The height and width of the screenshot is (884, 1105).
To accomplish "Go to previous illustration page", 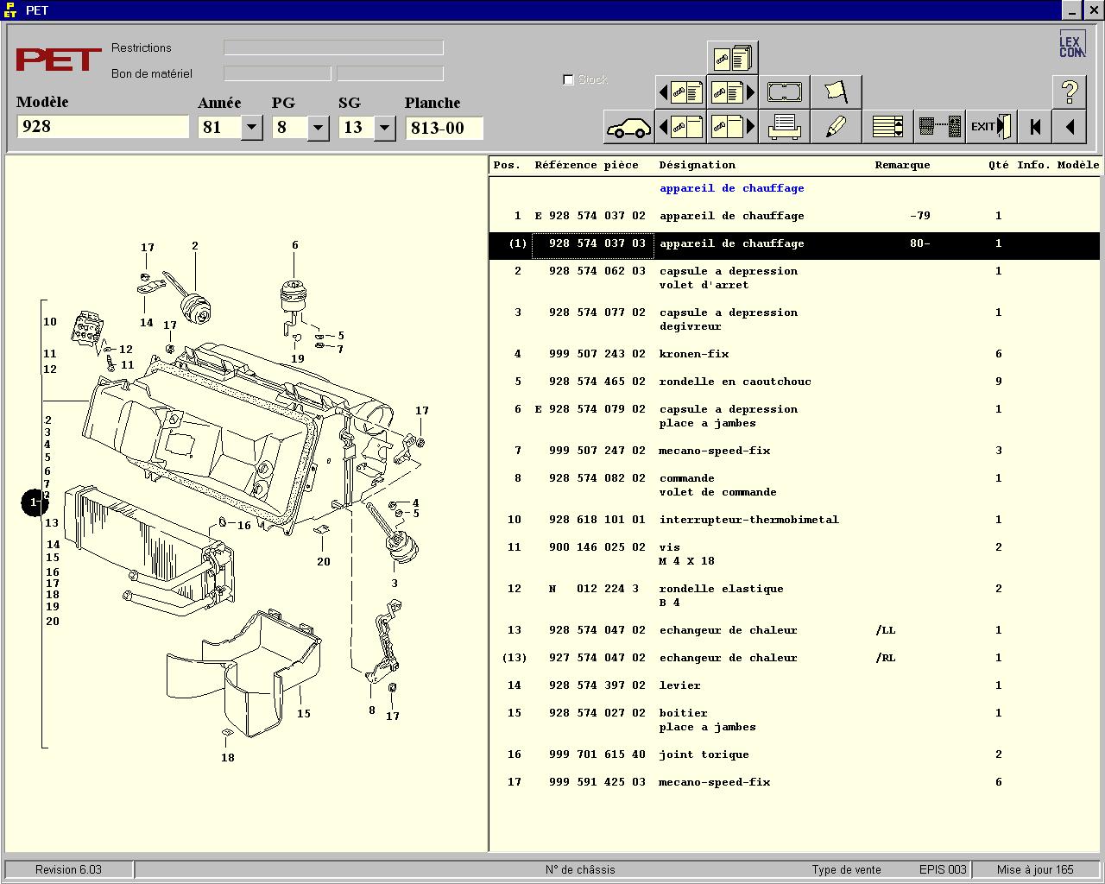I will pyautogui.click(x=680, y=127).
